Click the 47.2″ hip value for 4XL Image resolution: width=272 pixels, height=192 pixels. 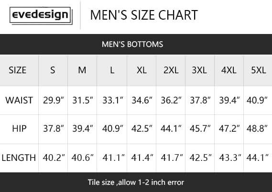click(229, 129)
